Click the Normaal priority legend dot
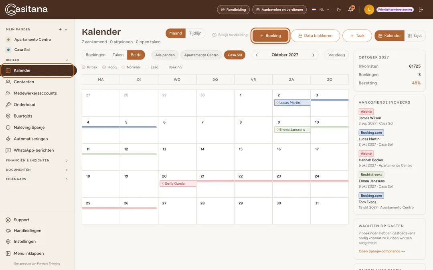The height and width of the screenshot is (270, 433). [123, 67]
